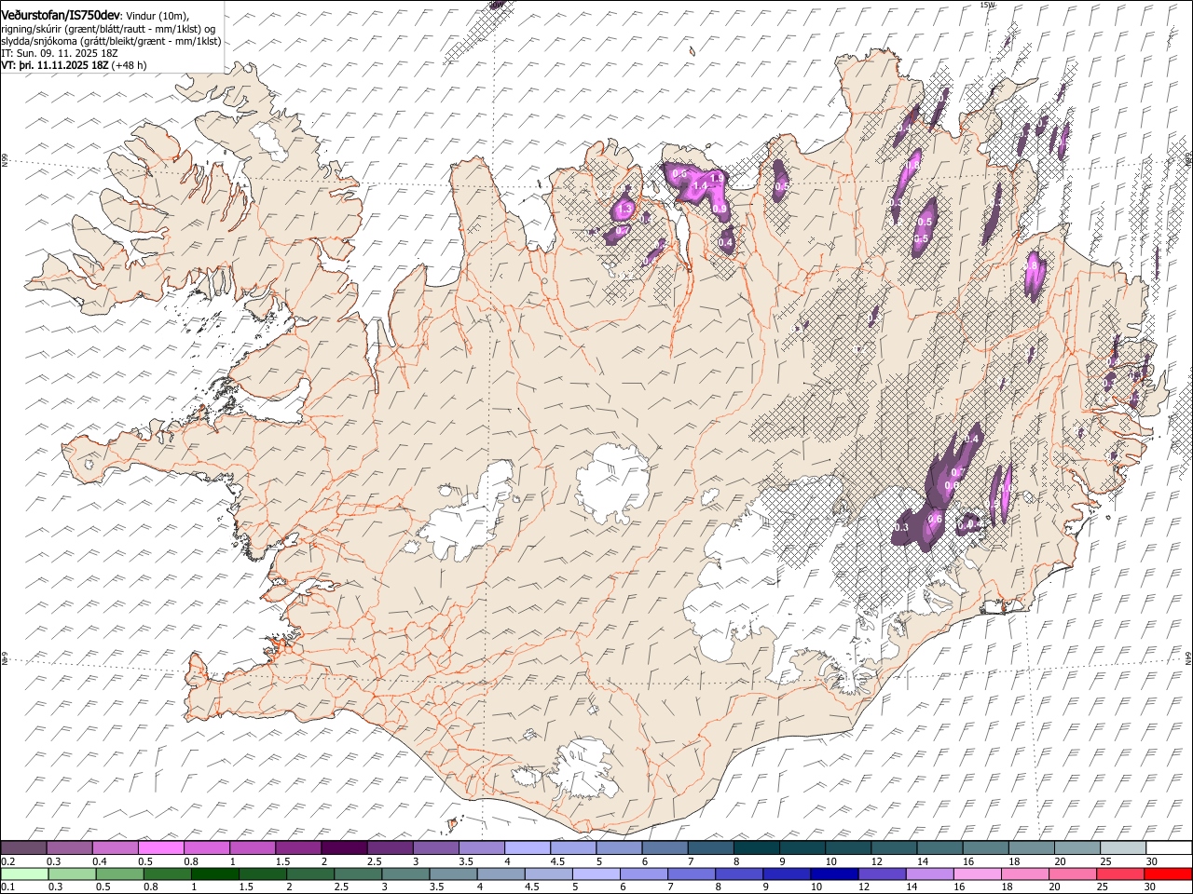Pick the lower legend swatch between 3 and 3.5

click(405, 874)
